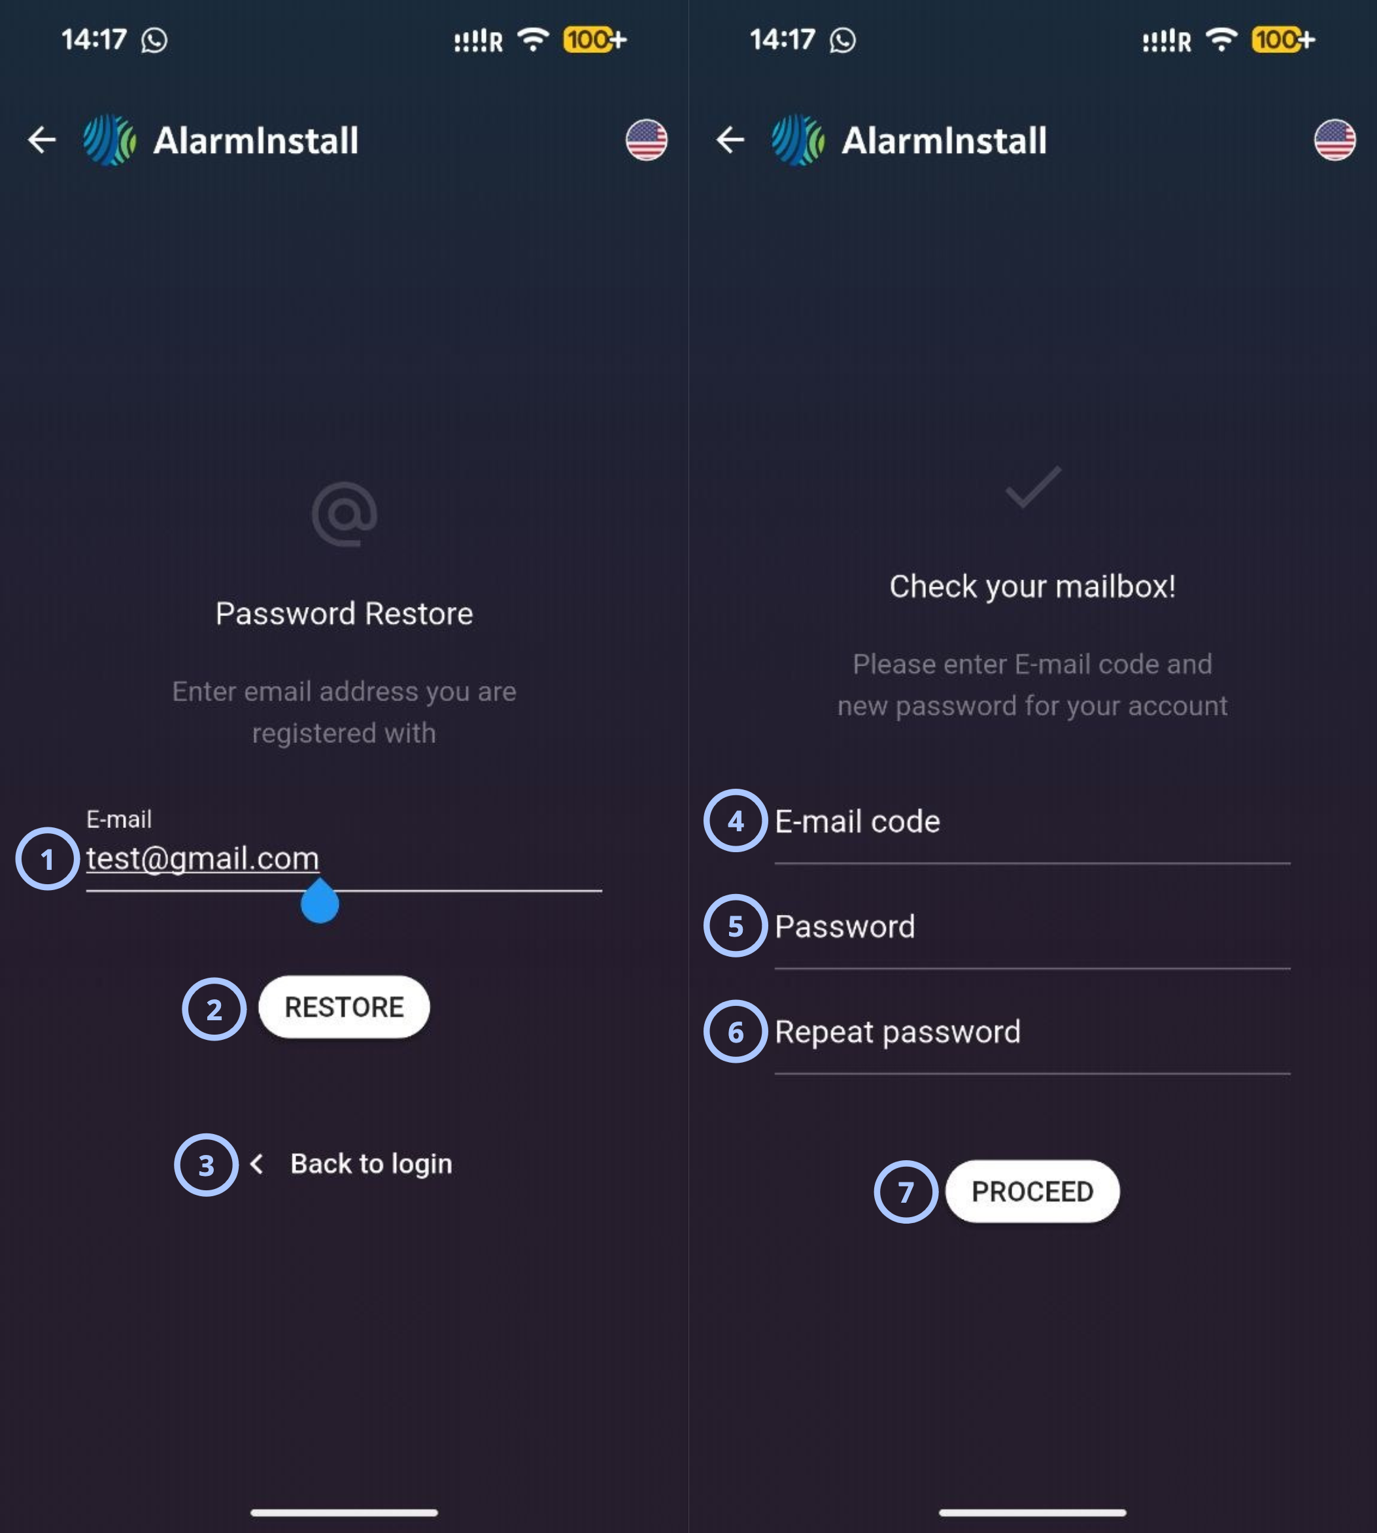Screen dimensions: 1377x1533
Task: Go back to login link
Action: point(371,1163)
